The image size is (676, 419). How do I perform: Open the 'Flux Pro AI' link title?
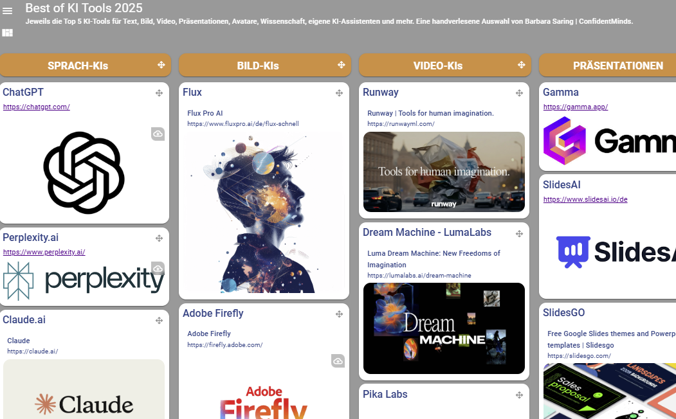point(205,113)
